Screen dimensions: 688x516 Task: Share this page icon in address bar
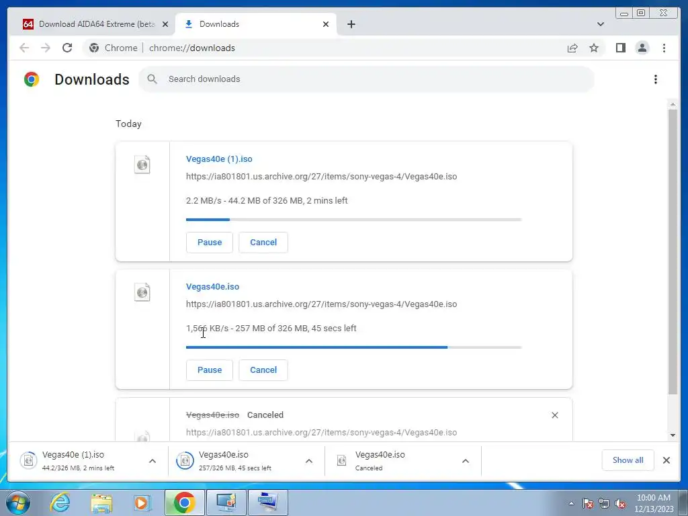572,48
